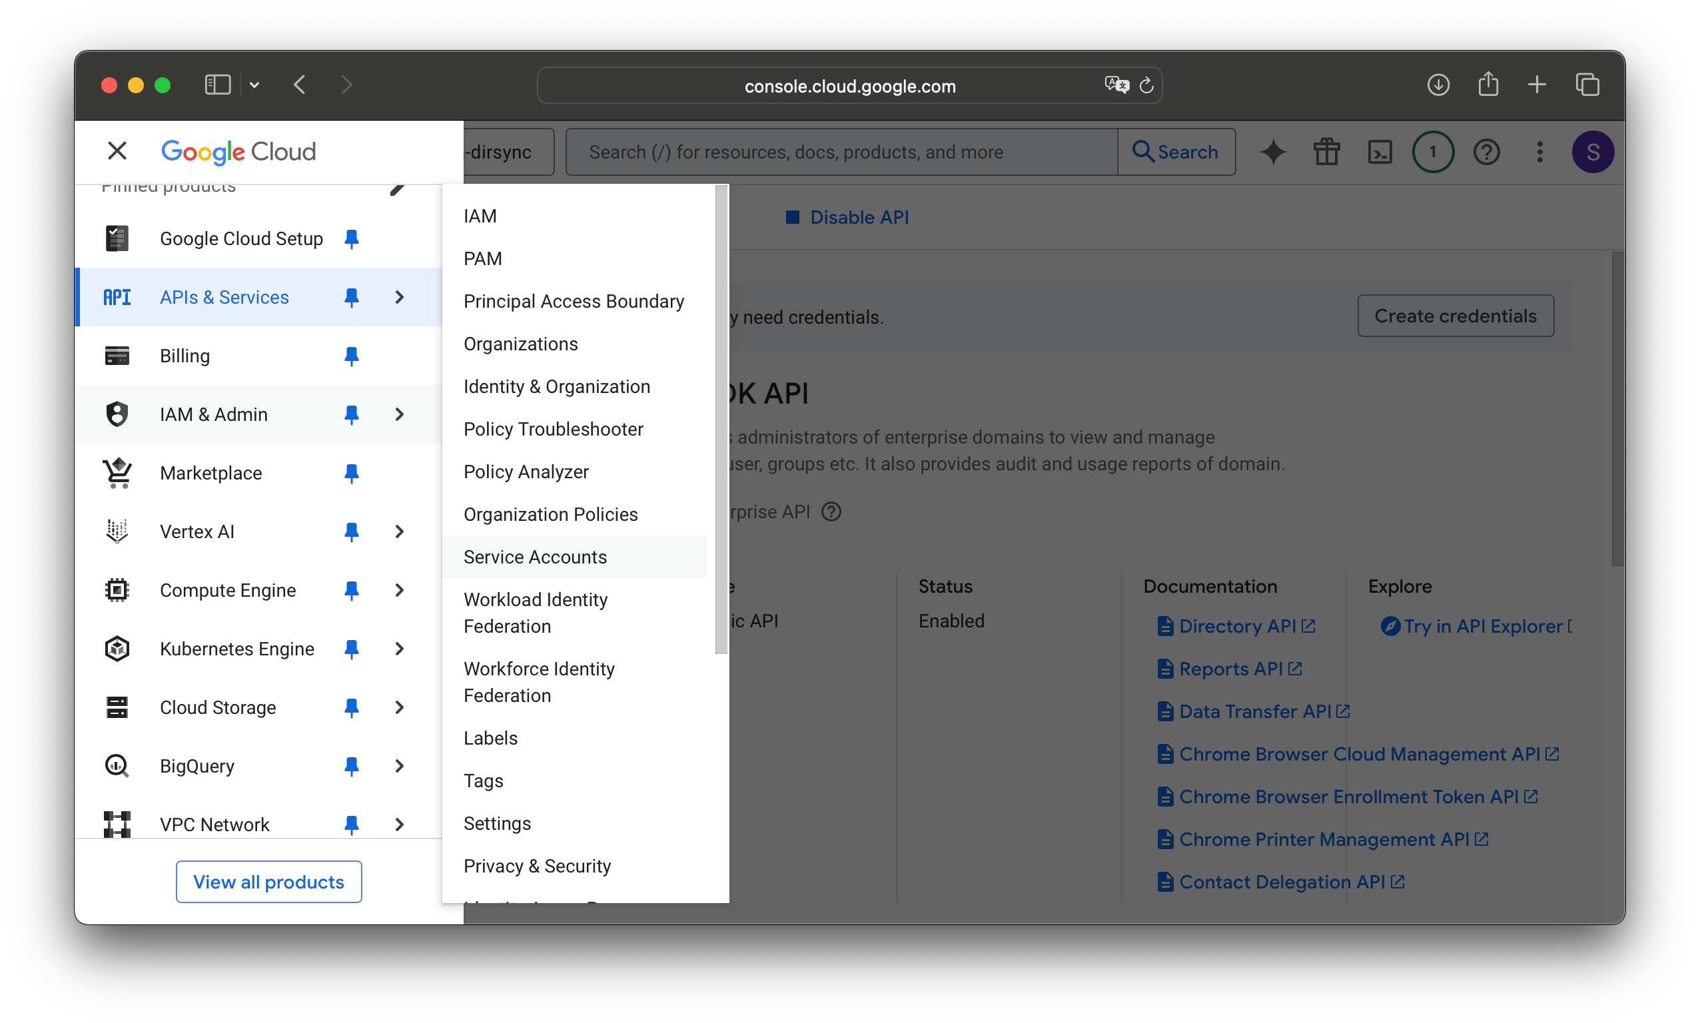Open the account avatar S

1593,152
